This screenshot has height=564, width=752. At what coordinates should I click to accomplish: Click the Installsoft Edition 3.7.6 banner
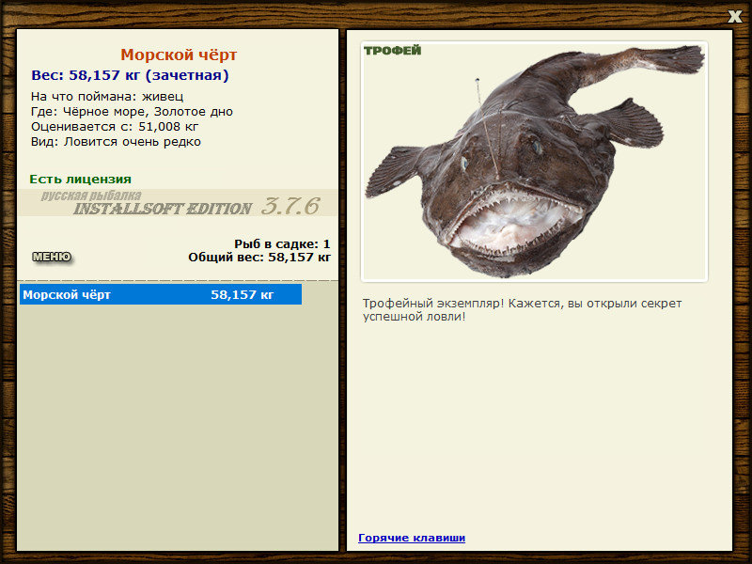[179, 203]
